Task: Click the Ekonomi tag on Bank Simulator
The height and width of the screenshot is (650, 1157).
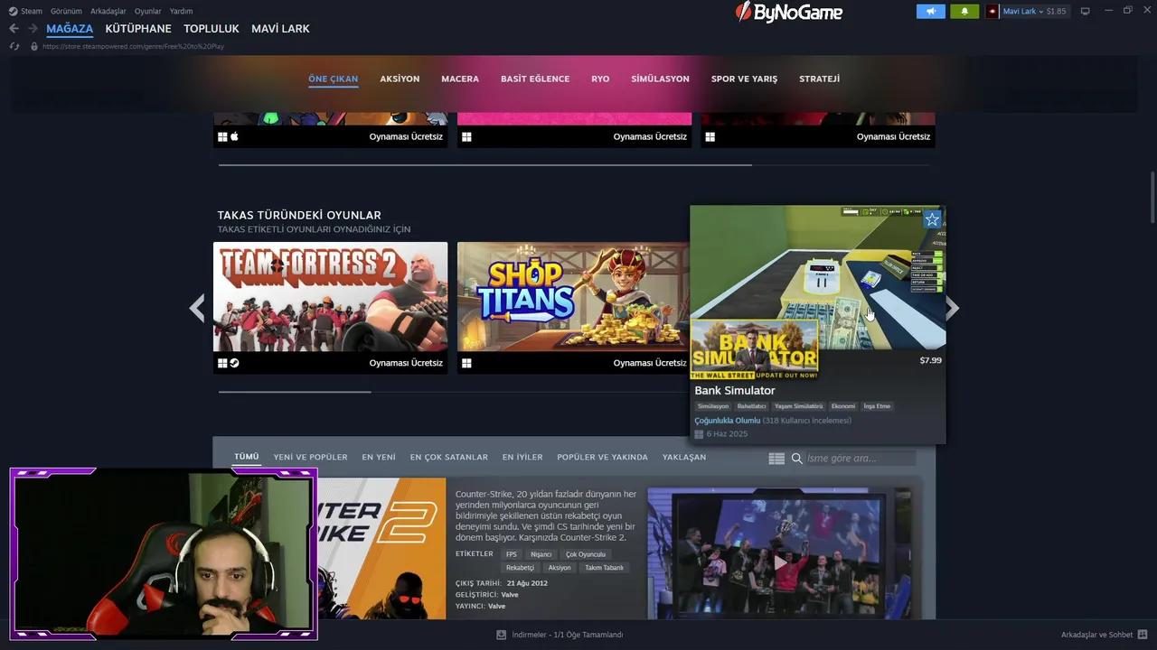Action: point(843,406)
